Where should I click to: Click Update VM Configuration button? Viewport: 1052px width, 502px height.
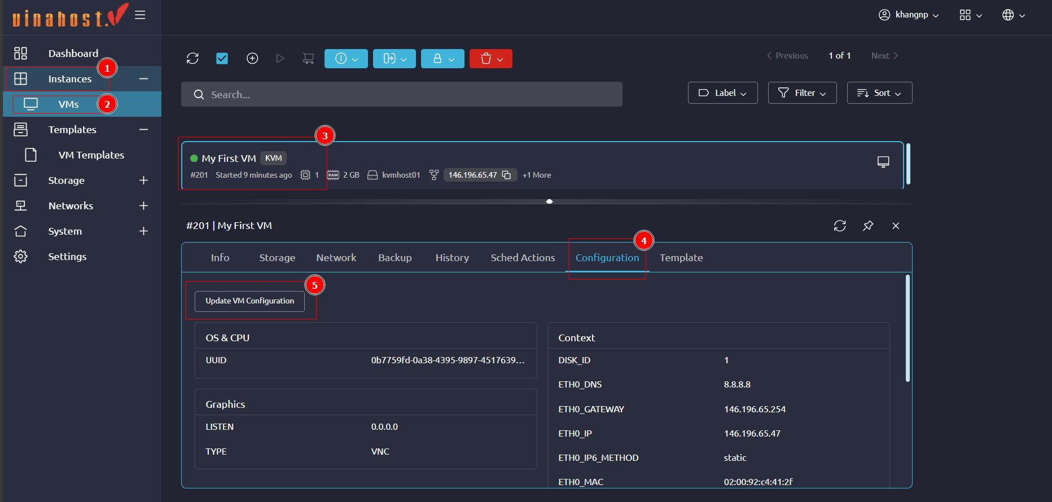coord(249,301)
